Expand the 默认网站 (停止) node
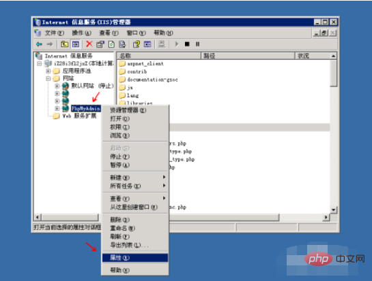 click(x=57, y=86)
